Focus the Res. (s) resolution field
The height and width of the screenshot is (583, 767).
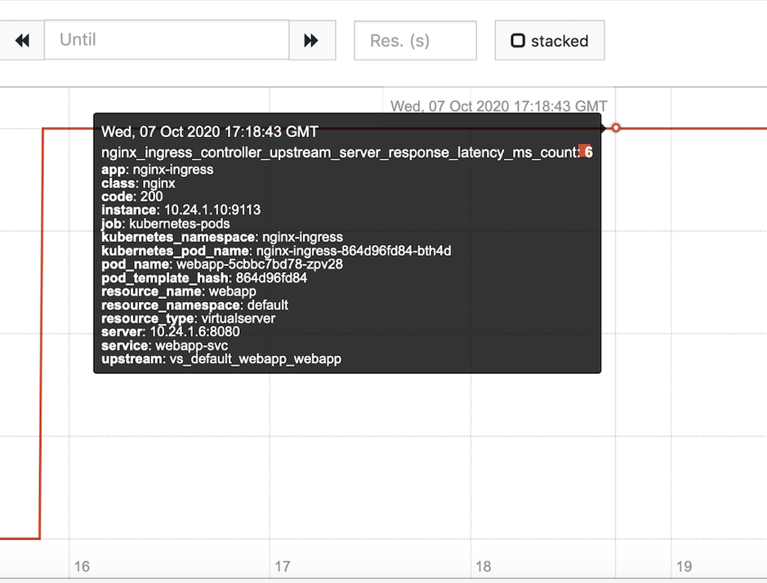point(415,41)
